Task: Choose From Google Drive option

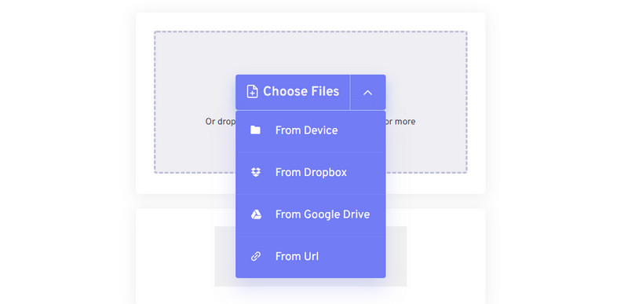Action: [310, 214]
